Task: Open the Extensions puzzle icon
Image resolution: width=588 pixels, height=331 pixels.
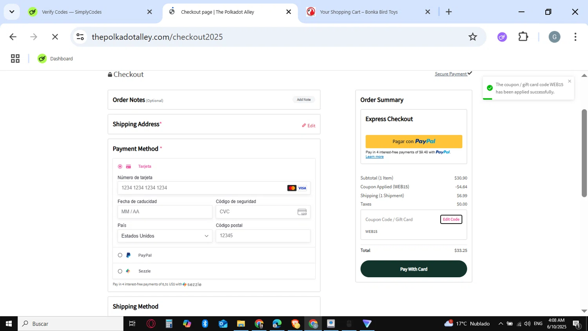Action: (523, 37)
